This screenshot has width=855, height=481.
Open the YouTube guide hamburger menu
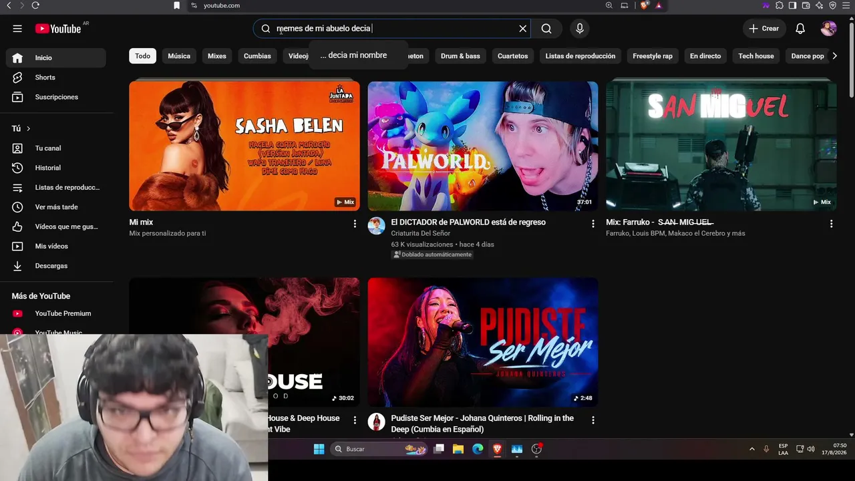(17, 29)
